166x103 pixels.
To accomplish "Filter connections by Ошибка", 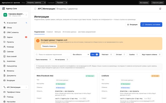I will [133, 54].
